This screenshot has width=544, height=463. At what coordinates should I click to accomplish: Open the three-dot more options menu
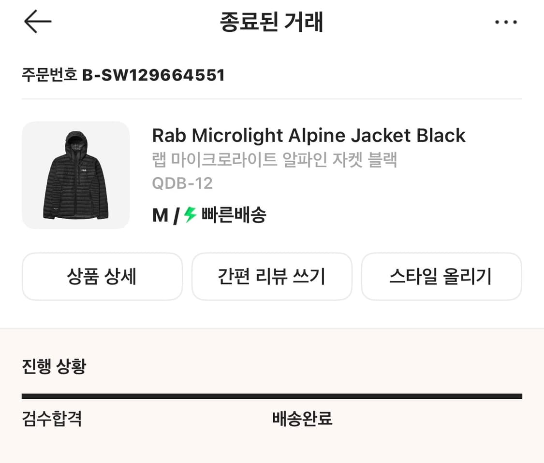[x=505, y=21]
